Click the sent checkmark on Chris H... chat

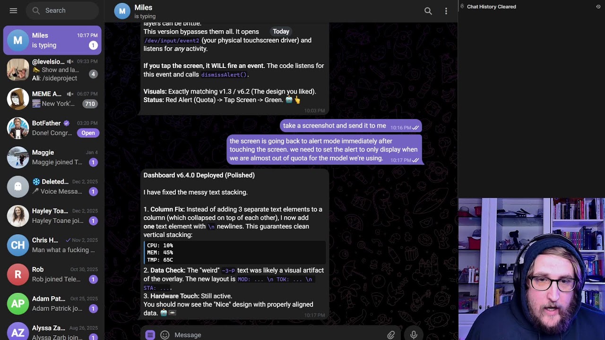[x=68, y=240]
